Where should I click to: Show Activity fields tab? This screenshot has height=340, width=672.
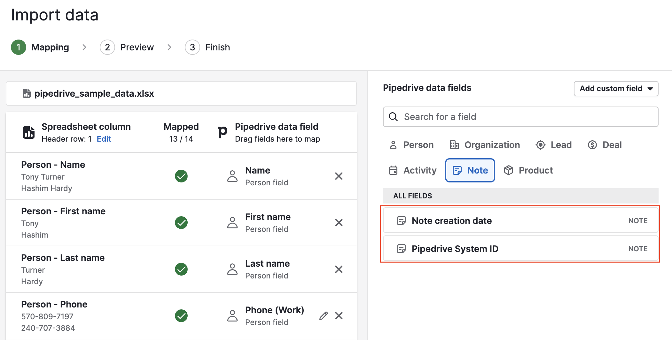pyautogui.click(x=412, y=170)
